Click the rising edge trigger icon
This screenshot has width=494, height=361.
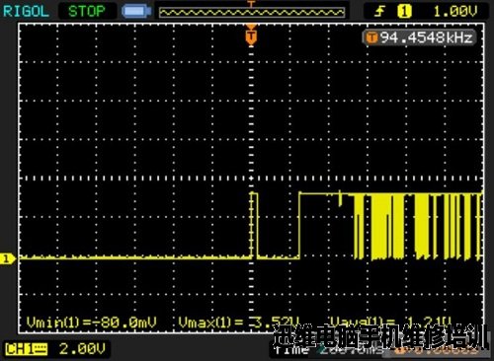click(380, 12)
